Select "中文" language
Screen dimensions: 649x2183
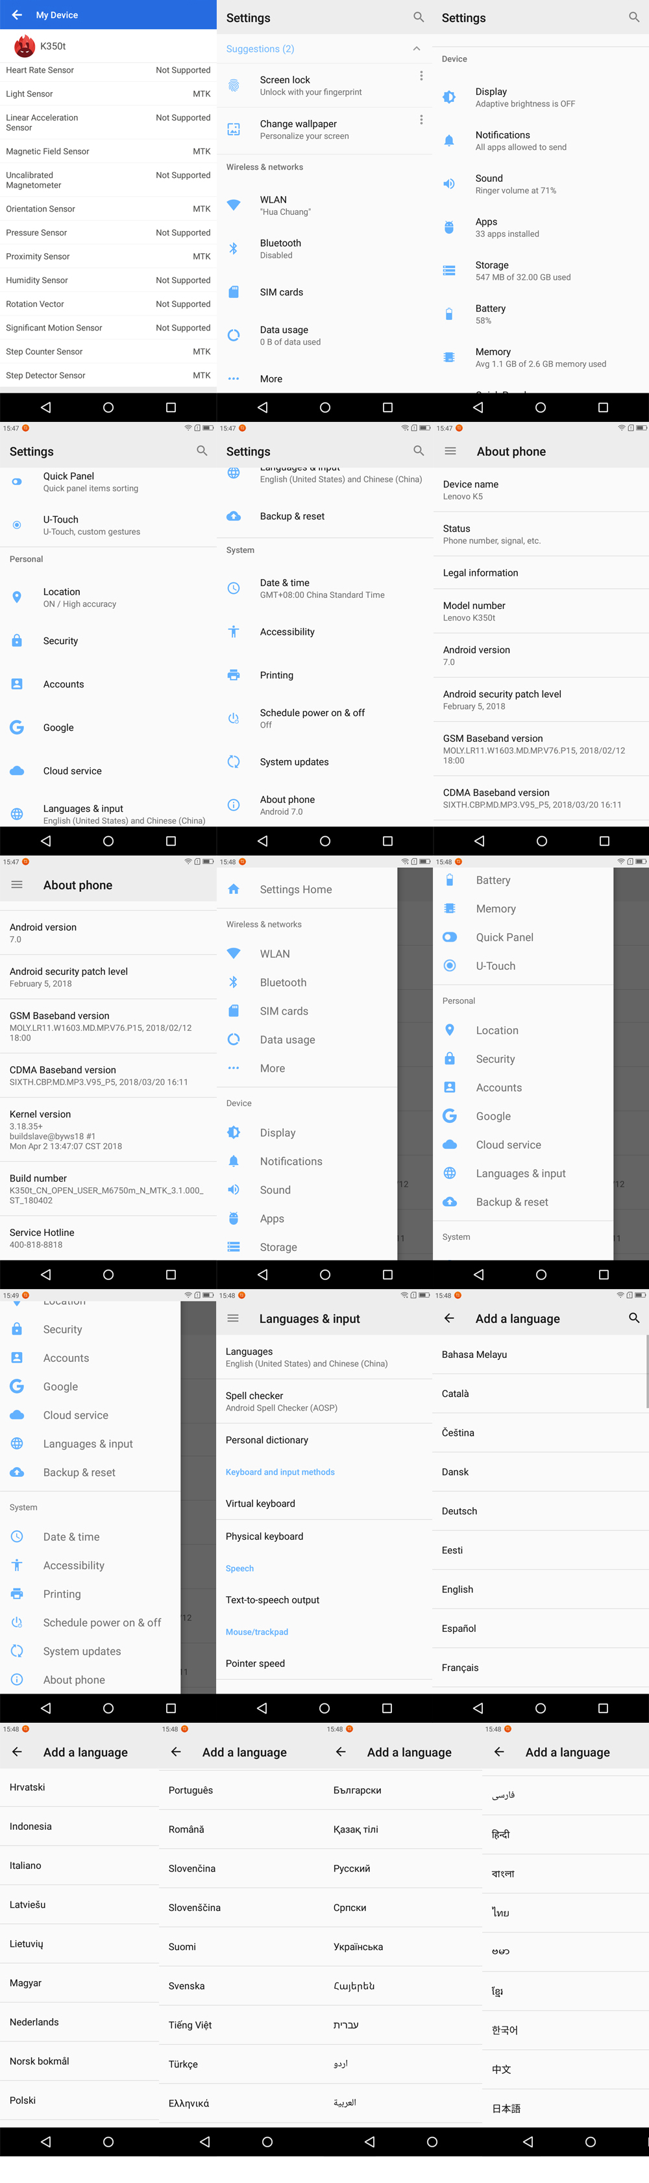pyautogui.click(x=566, y=2069)
